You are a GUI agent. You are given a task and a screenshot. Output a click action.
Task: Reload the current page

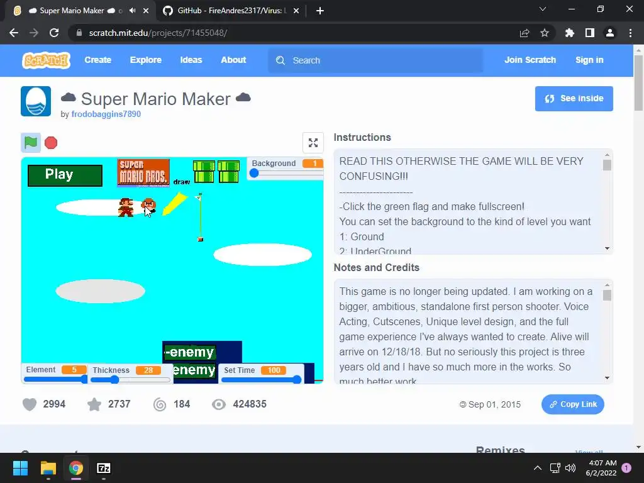coord(54,33)
